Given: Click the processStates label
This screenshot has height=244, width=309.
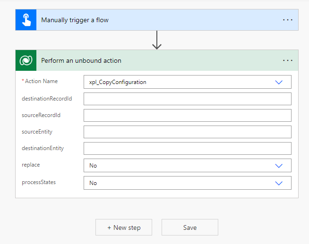Looking at the screenshot, I should tap(39, 182).
